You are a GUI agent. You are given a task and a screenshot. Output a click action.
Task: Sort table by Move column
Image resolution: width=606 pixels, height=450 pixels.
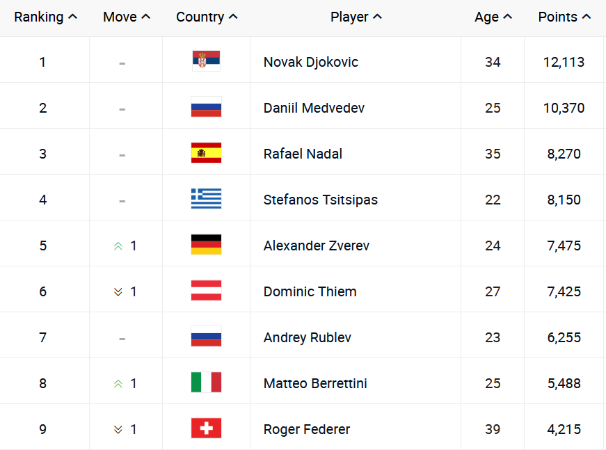tap(126, 17)
